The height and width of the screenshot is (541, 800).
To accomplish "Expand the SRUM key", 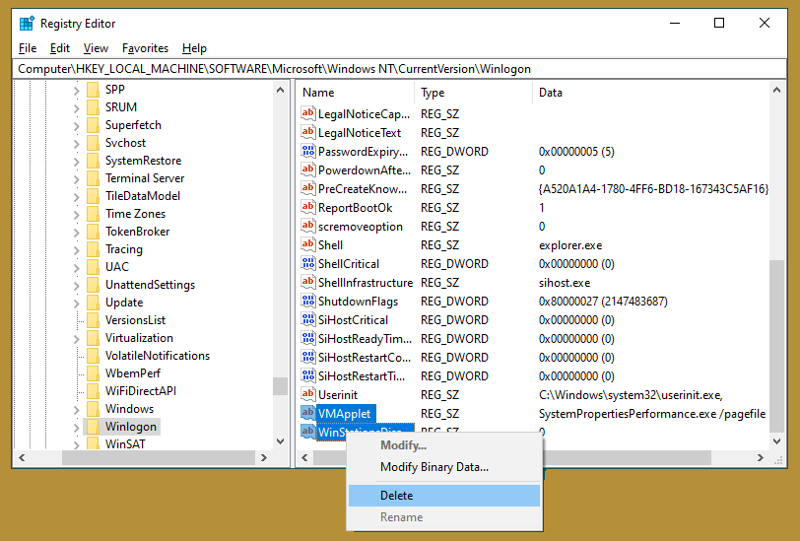I will [x=76, y=108].
